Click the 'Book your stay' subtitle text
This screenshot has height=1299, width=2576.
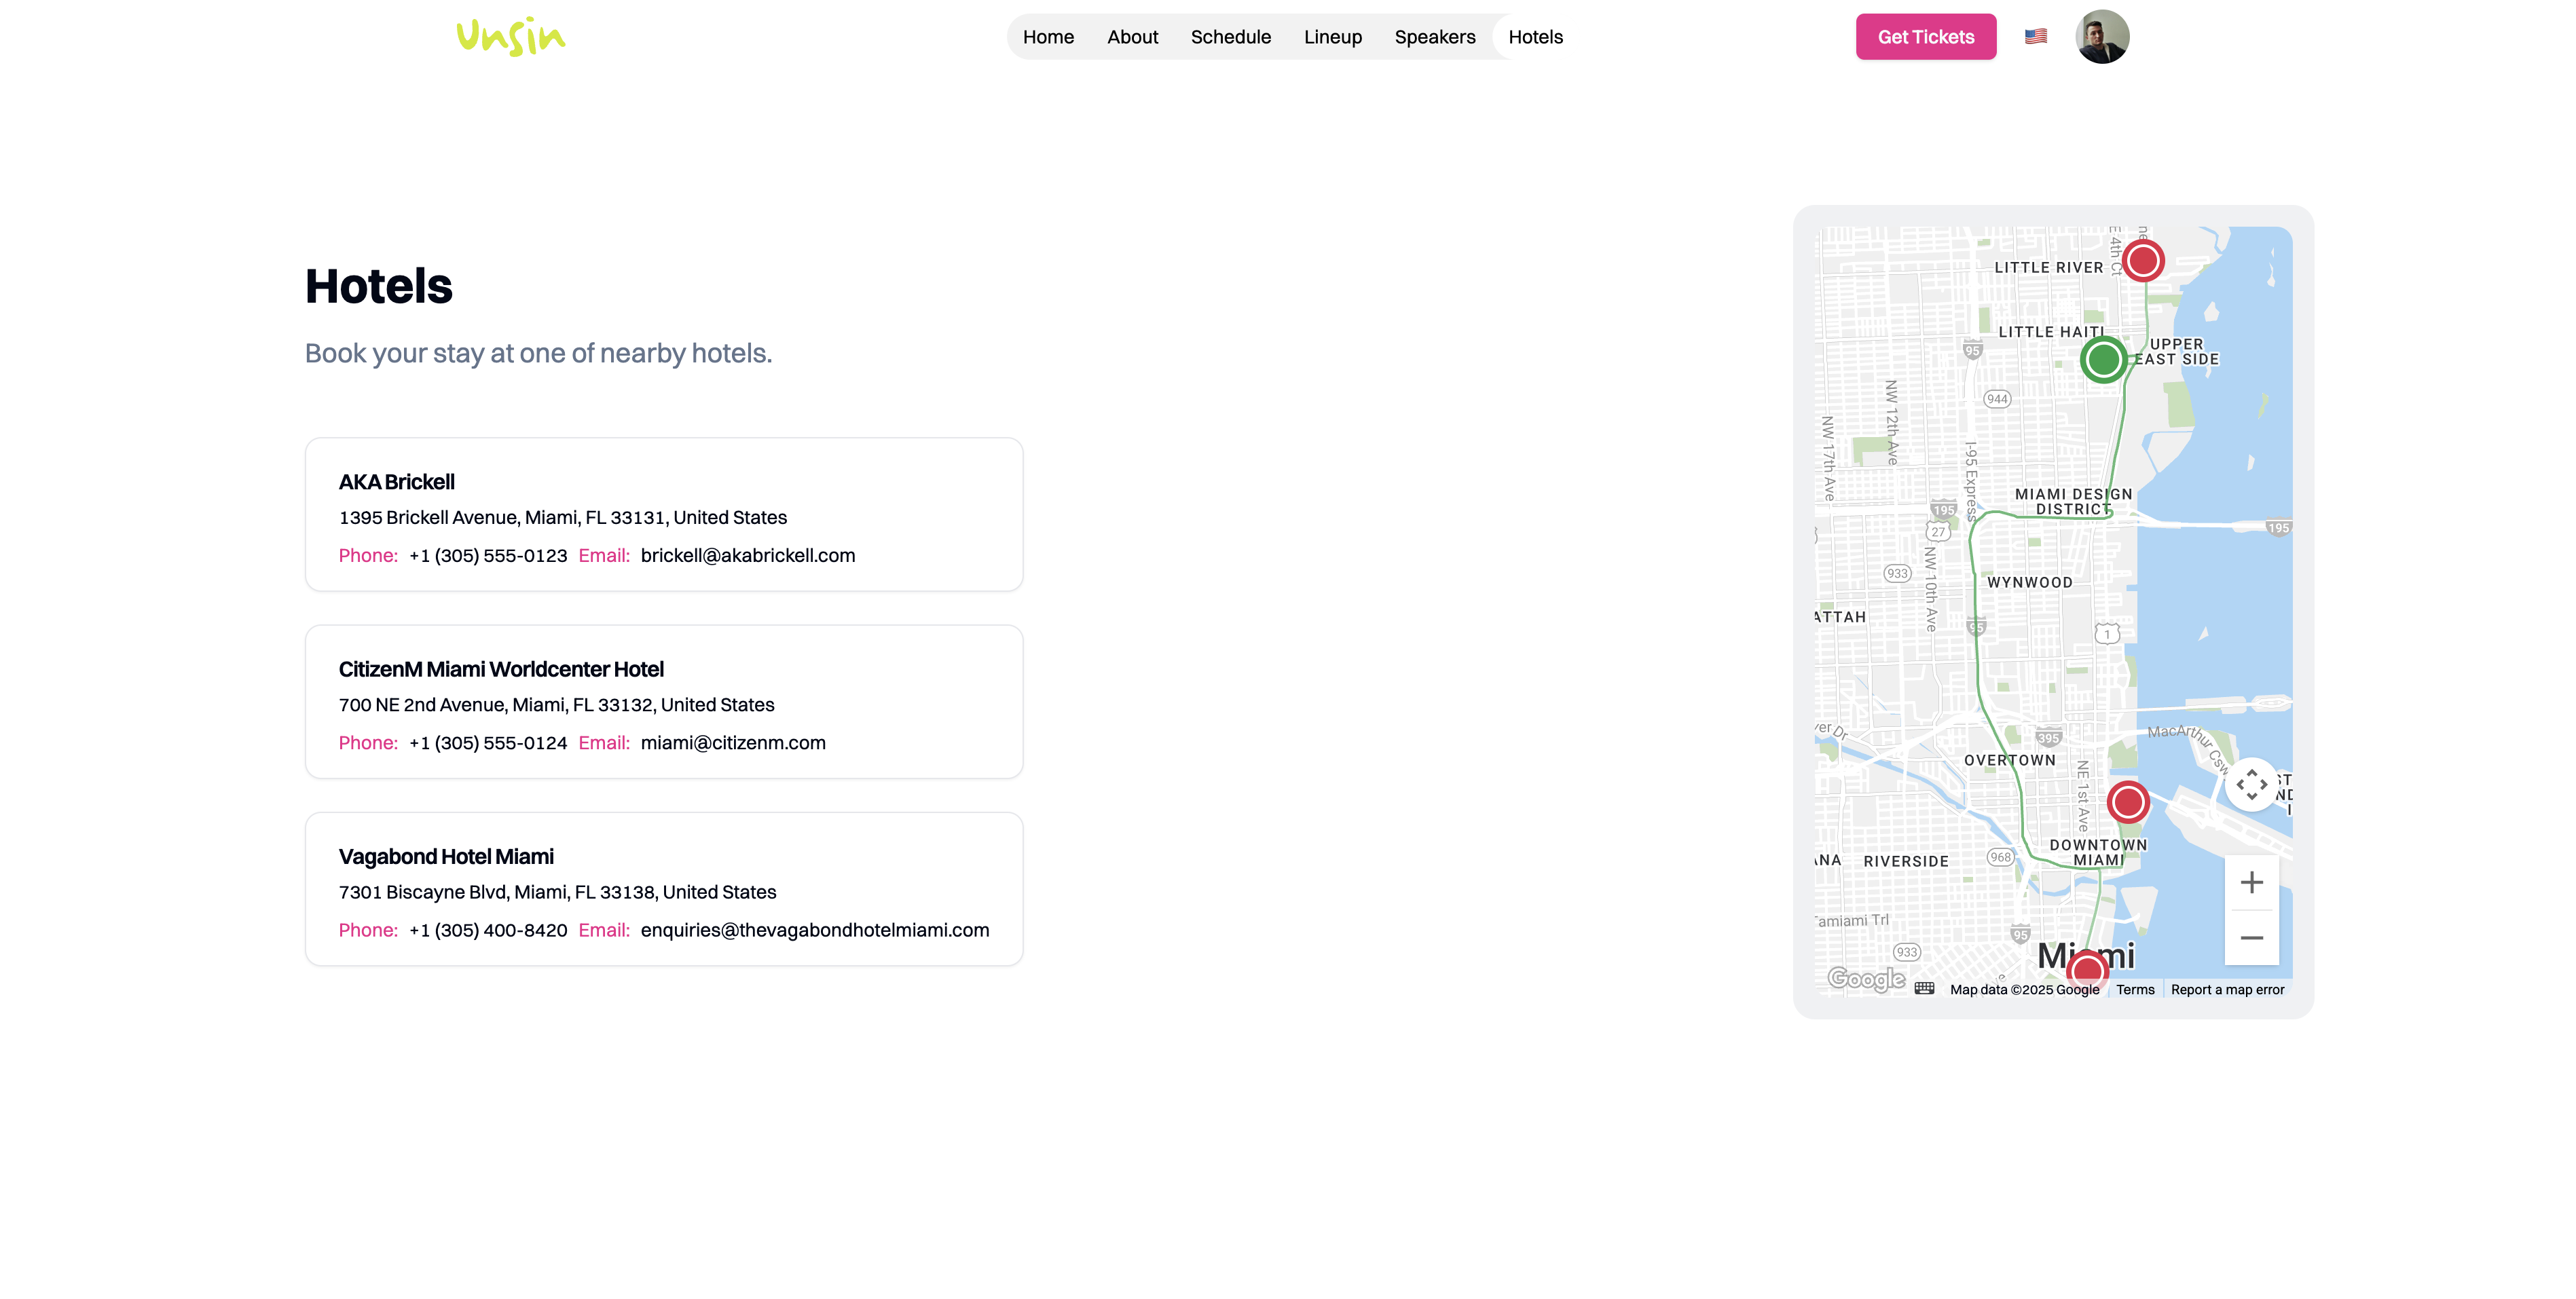538,354
